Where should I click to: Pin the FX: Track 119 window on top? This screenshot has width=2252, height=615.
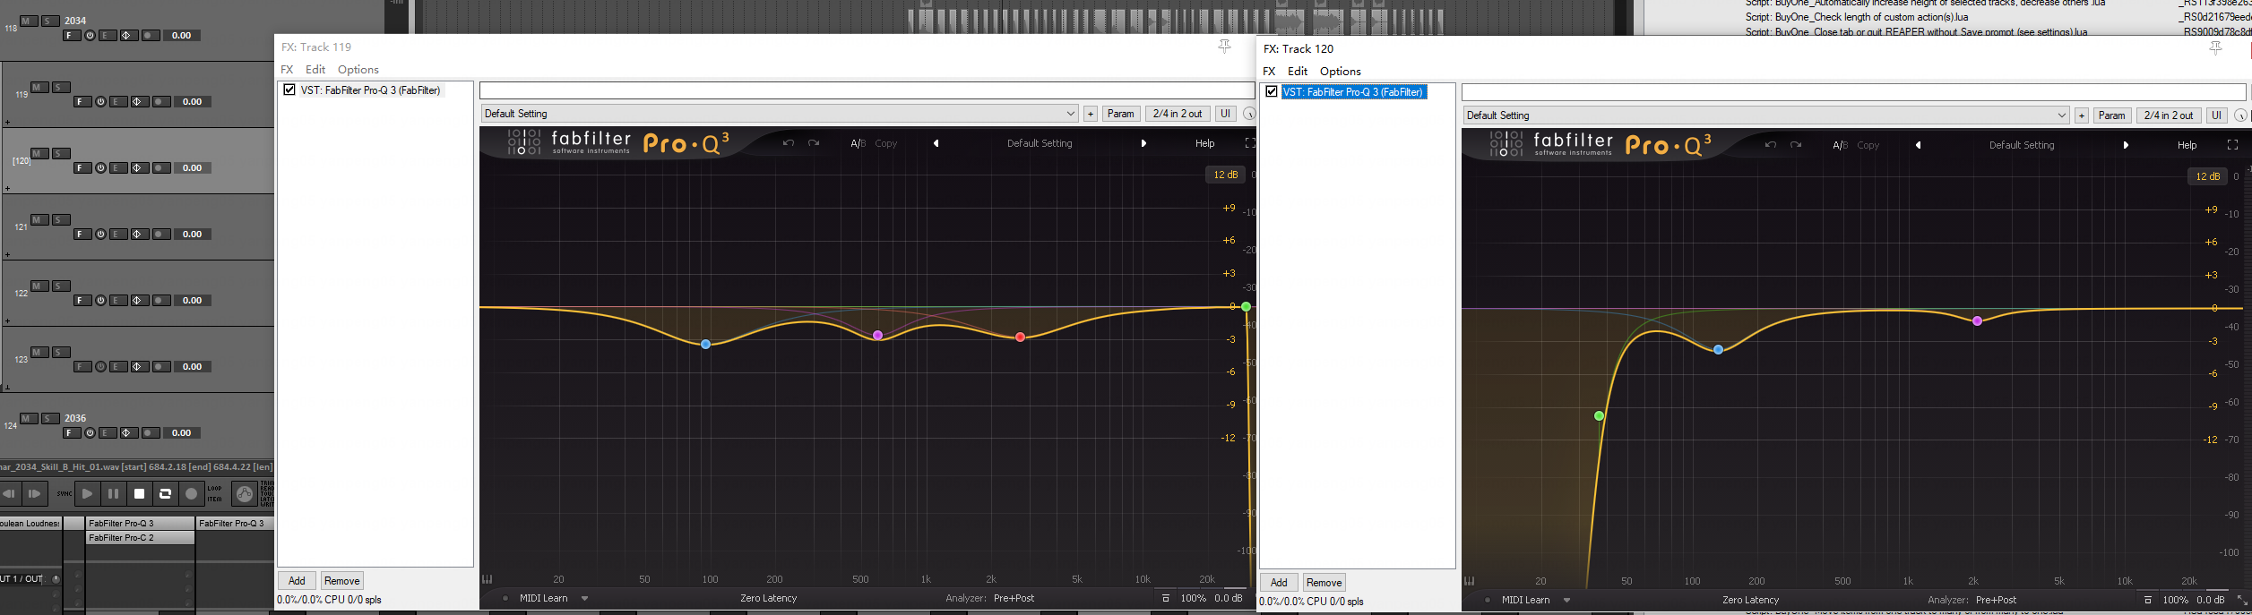[1224, 47]
